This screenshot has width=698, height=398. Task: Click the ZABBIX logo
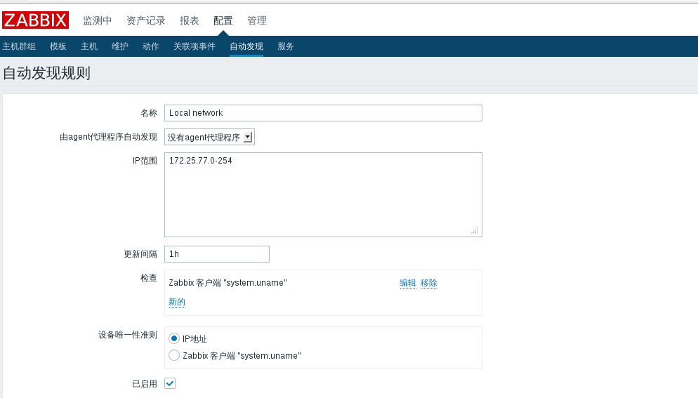click(x=36, y=20)
